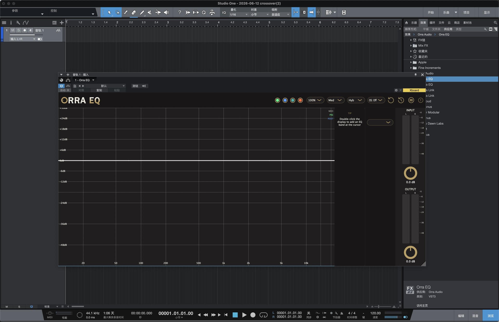Pin the plugin insert window
This screenshot has height=322, width=499.
(x=416, y=75)
